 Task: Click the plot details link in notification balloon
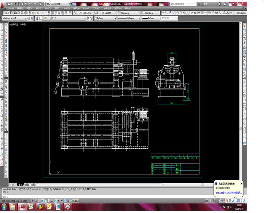tap(229, 192)
